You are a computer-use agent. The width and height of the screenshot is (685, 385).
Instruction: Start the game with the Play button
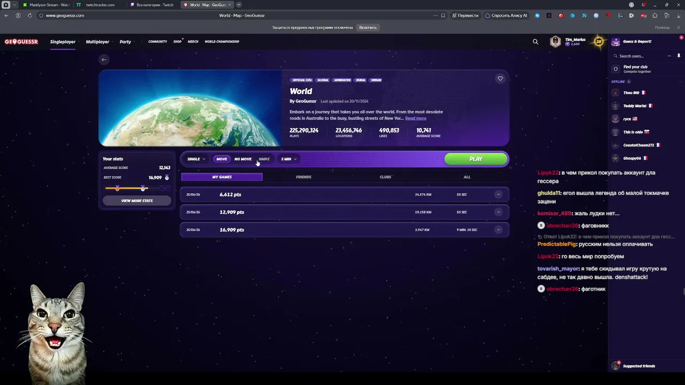coord(476,159)
